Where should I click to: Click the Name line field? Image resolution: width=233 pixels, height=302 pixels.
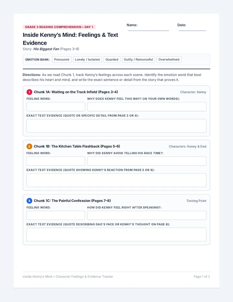pyautogui.click(x=148, y=28)
